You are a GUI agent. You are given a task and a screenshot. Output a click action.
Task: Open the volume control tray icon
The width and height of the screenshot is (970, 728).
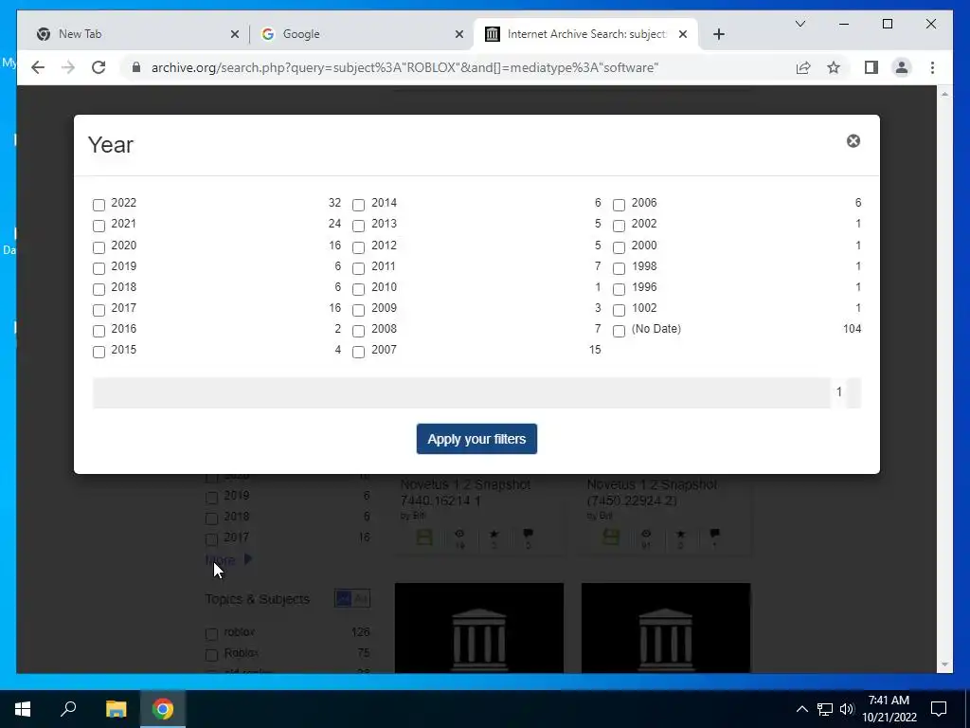[x=847, y=709]
